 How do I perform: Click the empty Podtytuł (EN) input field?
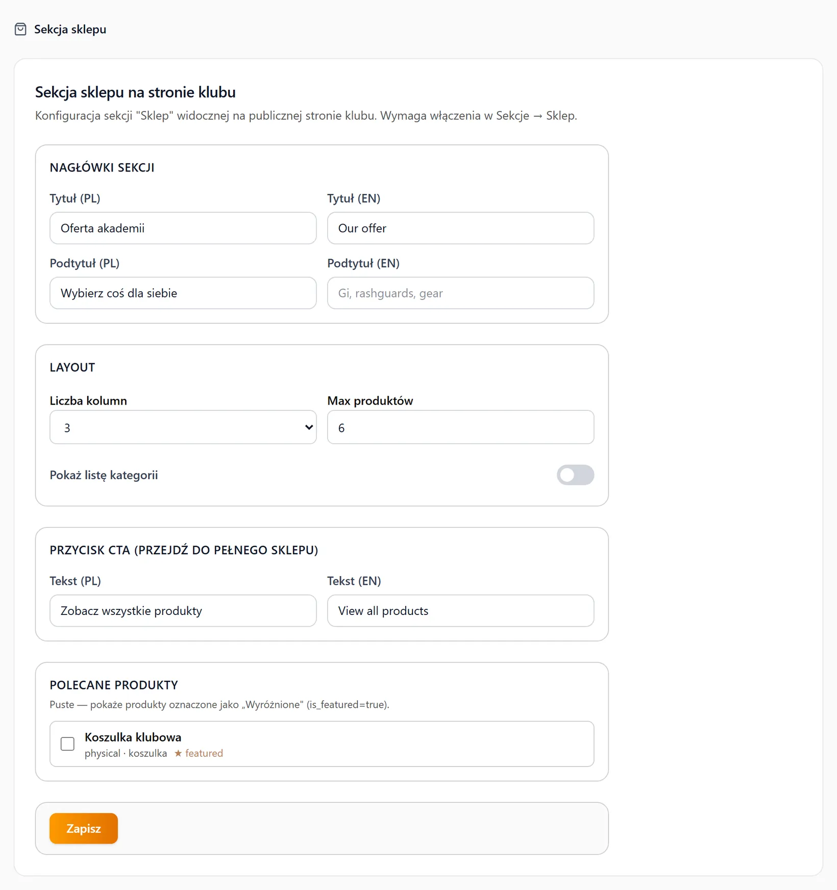click(x=460, y=293)
